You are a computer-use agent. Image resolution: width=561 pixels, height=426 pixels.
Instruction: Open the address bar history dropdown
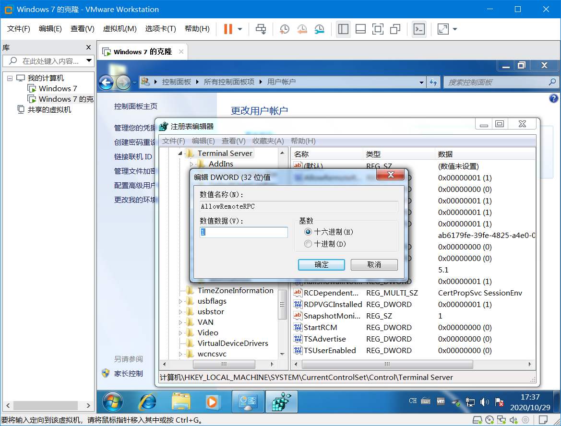421,82
